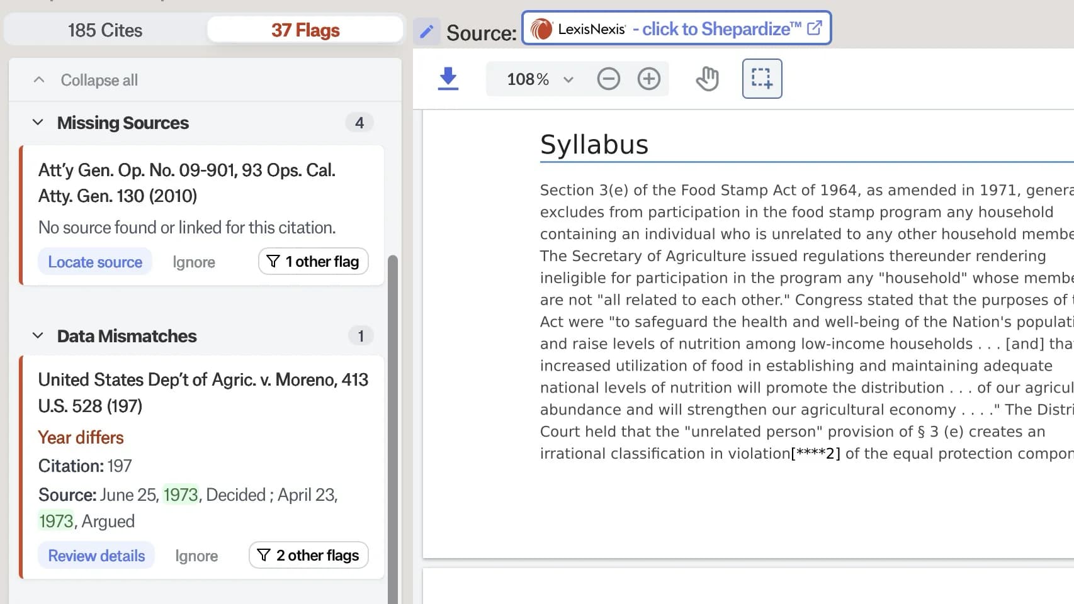Click the Year differs warning text
The image size is (1074, 604).
click(81, 437)
